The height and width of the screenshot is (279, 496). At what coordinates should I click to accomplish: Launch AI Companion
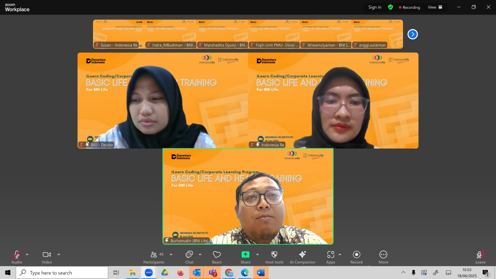click(303, 257)
